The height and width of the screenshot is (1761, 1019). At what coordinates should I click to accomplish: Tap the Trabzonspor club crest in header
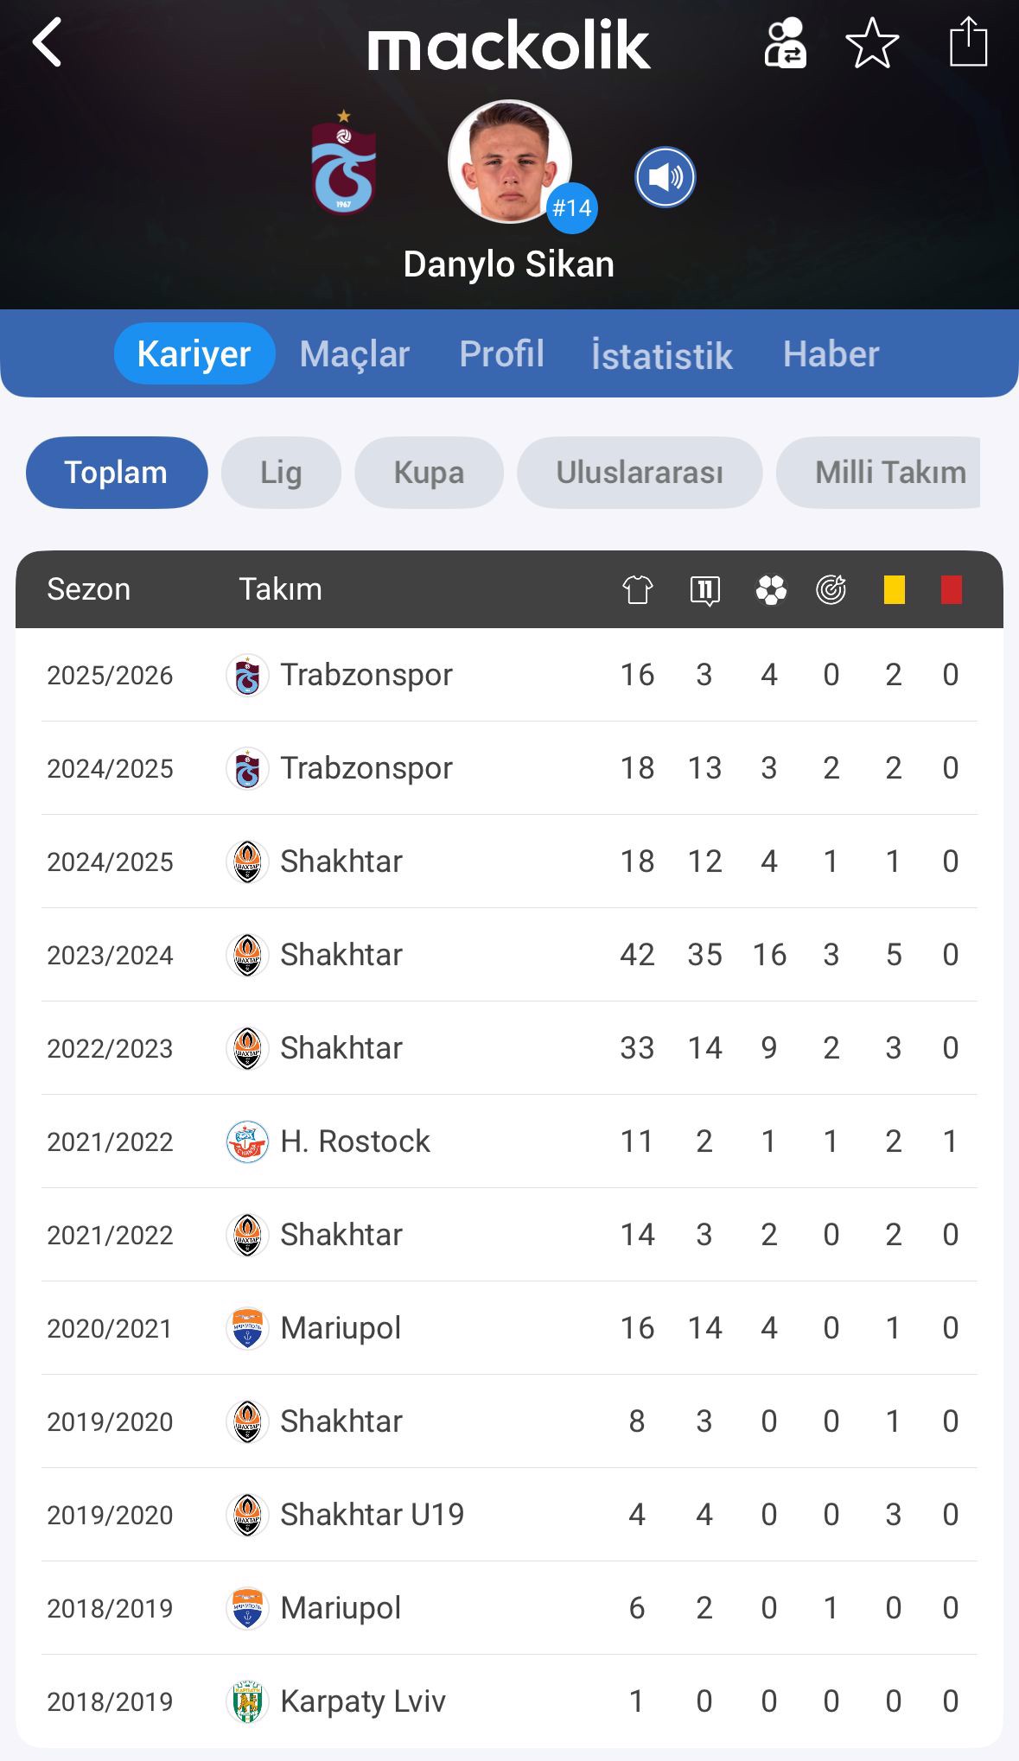pos(344,163)
